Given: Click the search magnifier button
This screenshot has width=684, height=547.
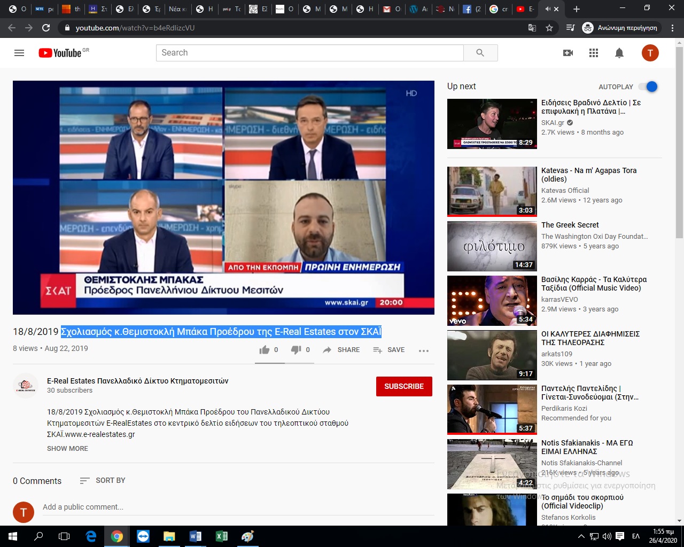Looking at the screenshot, I should click(480, 53).
